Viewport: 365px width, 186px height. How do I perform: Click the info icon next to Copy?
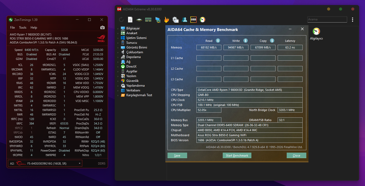pyautogui.click(x=272, y=41)
